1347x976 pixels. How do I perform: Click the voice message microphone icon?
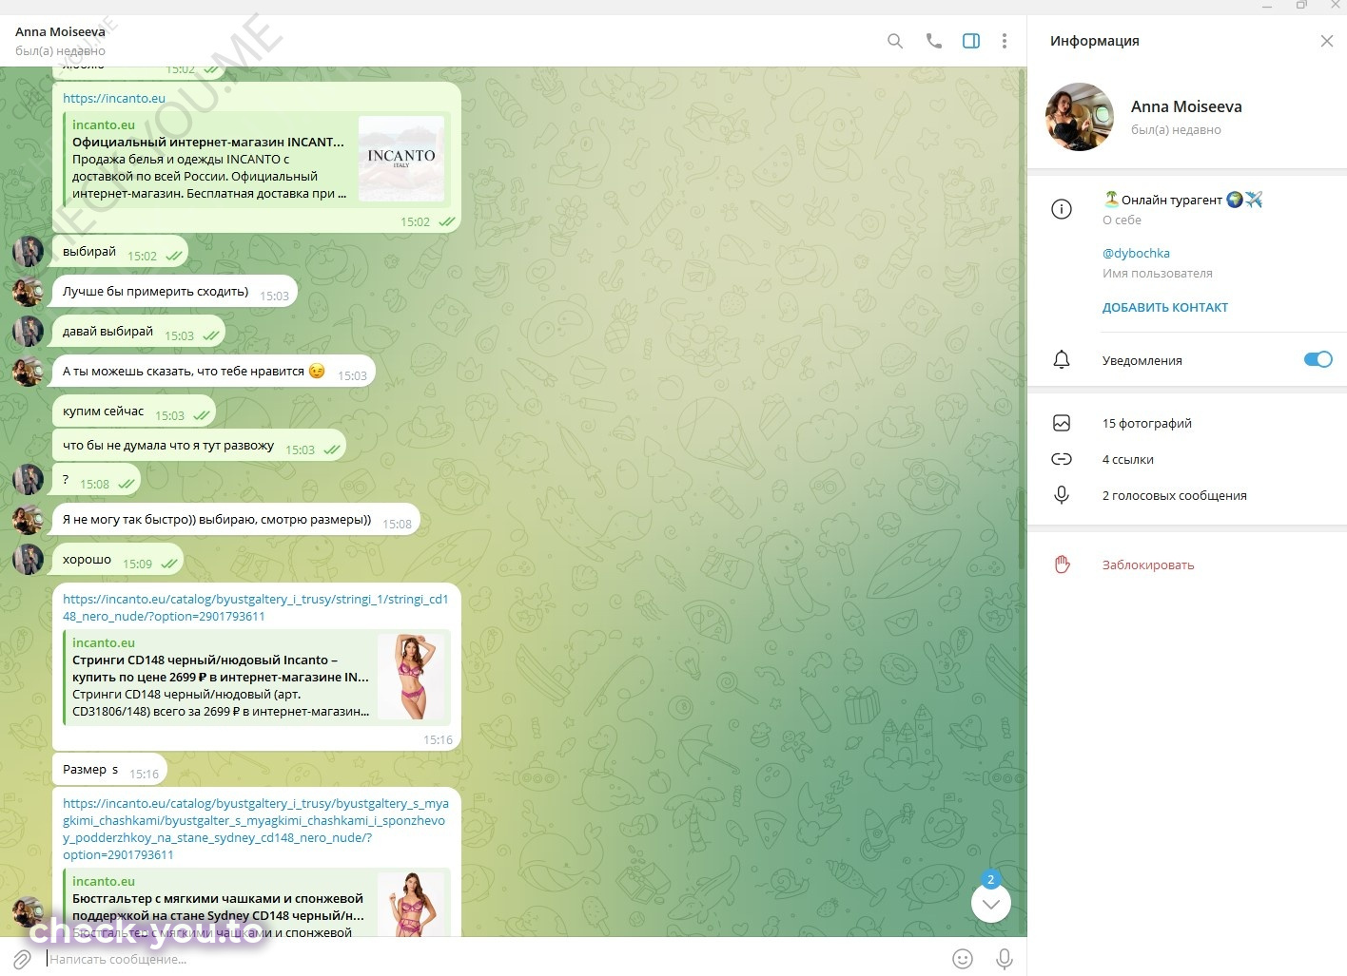[1004, 959]
